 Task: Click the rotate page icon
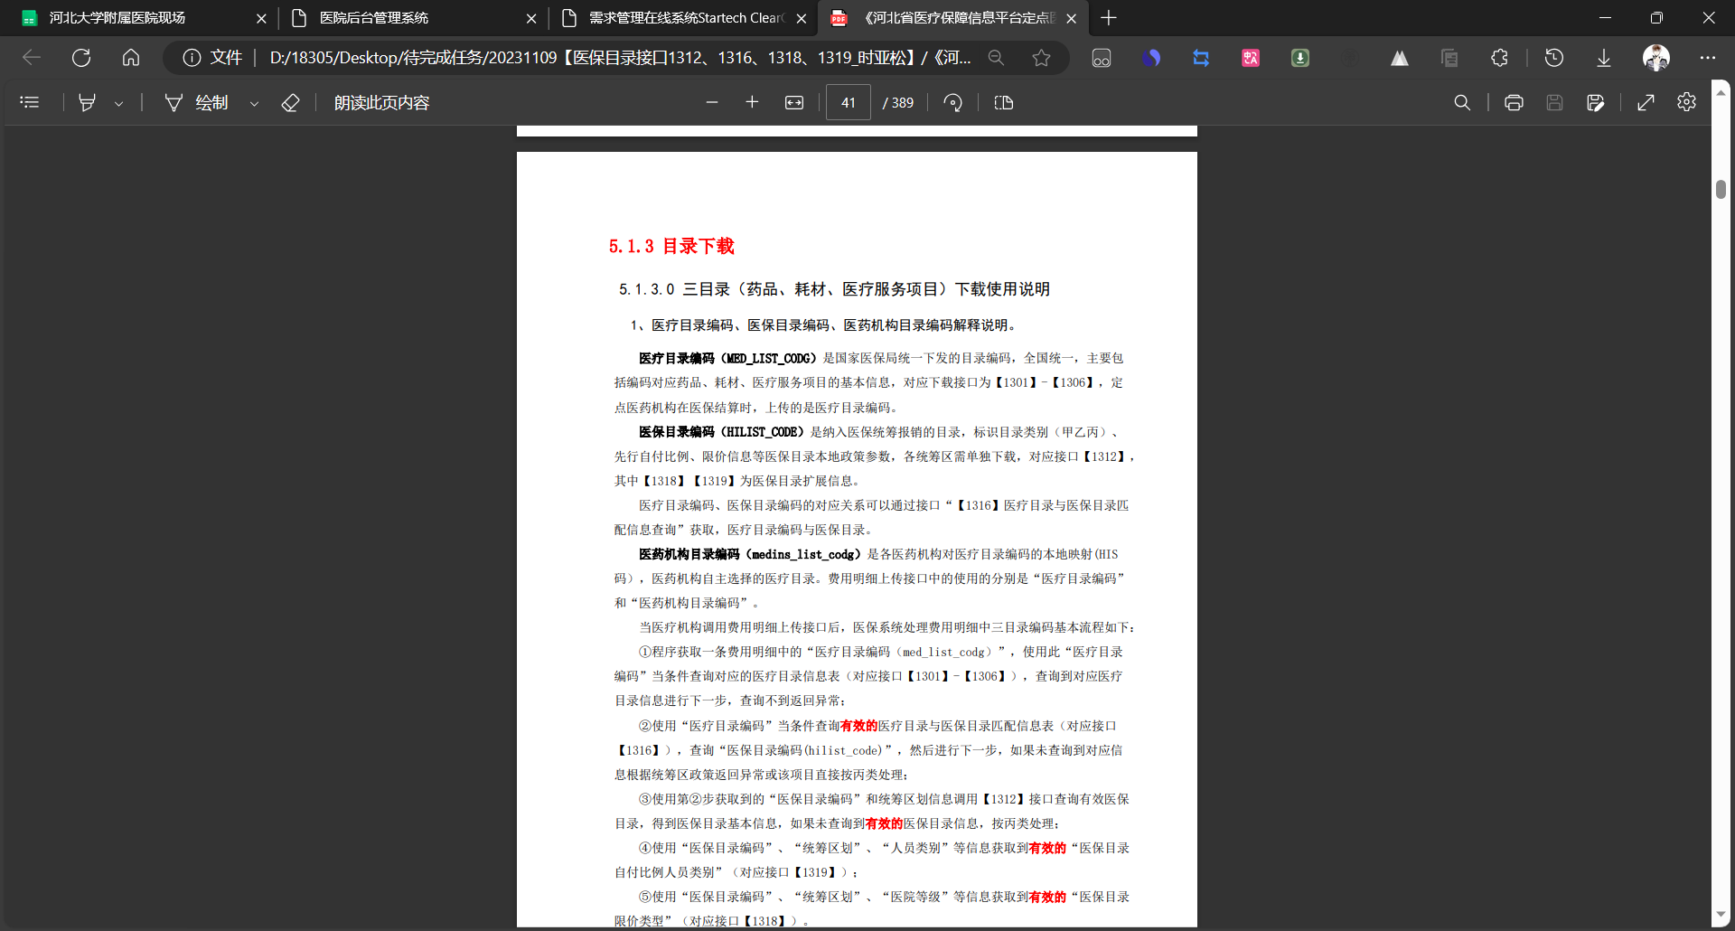click(x=952, y=102)
